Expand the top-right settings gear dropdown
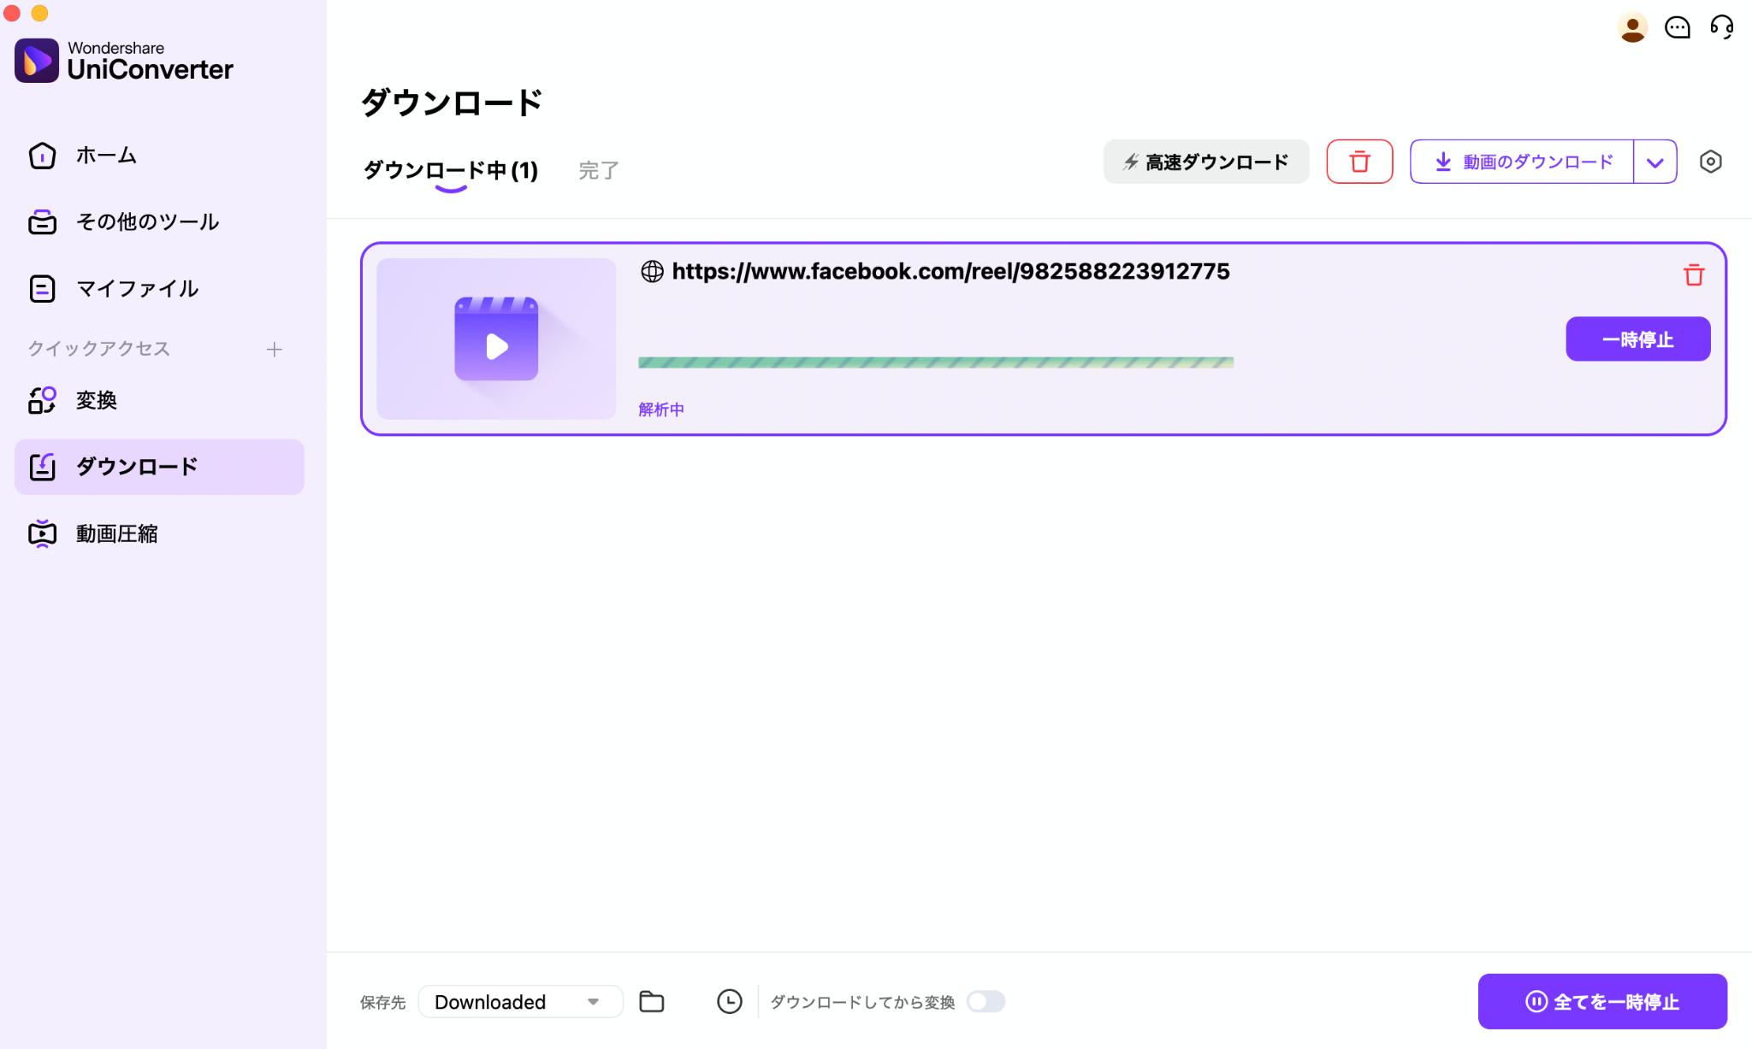Viewport: 1752px width, 1049px height. point(1711,160)
